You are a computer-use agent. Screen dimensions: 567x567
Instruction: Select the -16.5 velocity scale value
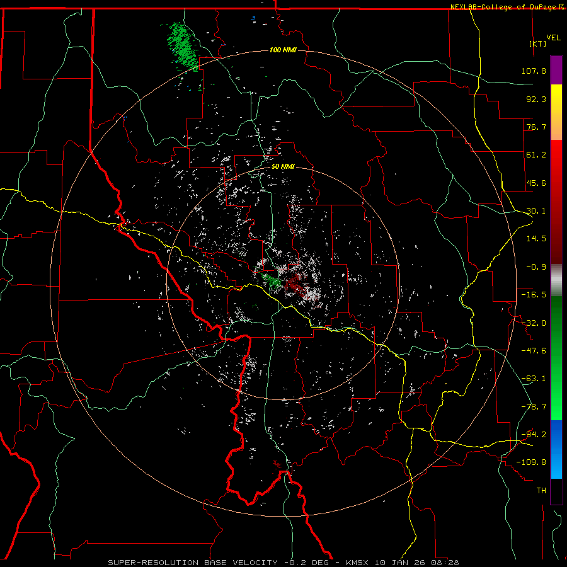point(534,295)
